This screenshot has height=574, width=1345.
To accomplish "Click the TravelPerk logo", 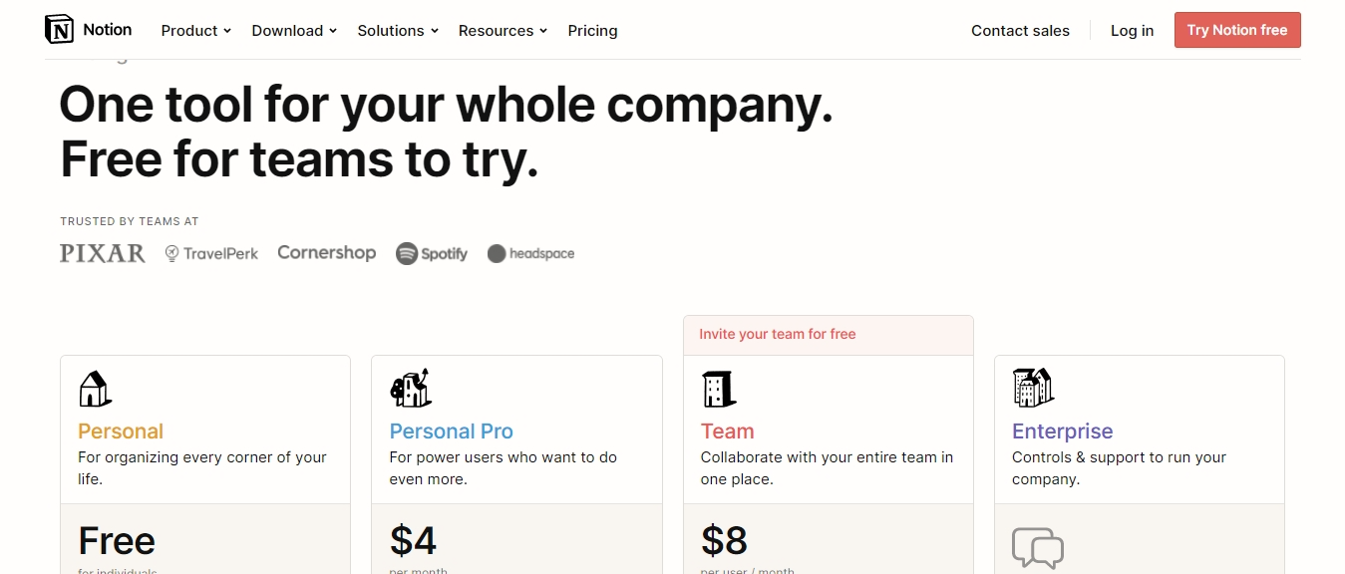I will tap(211, 253).
